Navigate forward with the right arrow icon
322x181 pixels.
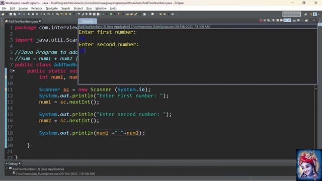tap(173, 14)
